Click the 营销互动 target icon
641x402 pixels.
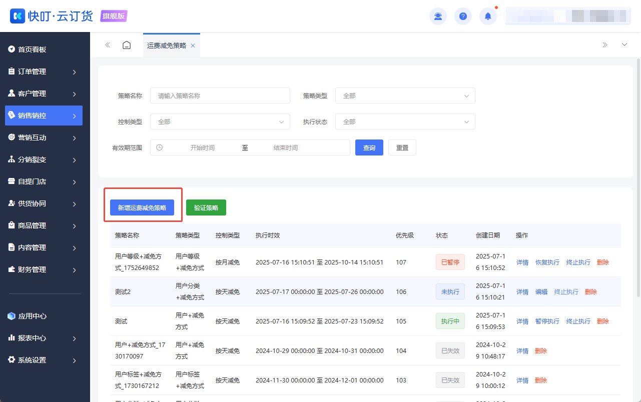(x=12, y=137)
